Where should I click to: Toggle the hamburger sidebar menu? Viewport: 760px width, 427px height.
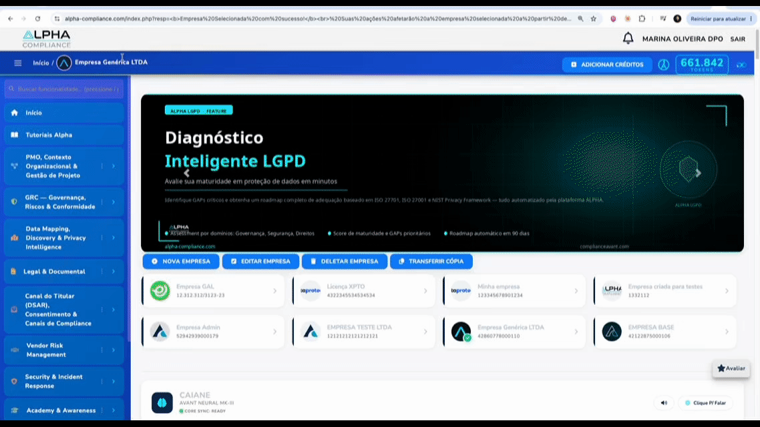[18, 63]
